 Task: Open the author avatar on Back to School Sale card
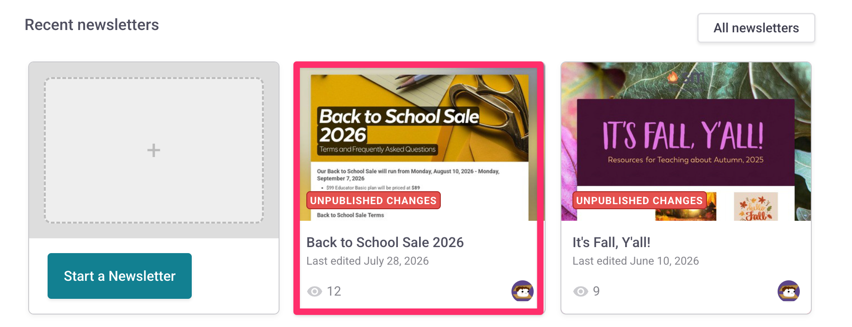[523, 291]
